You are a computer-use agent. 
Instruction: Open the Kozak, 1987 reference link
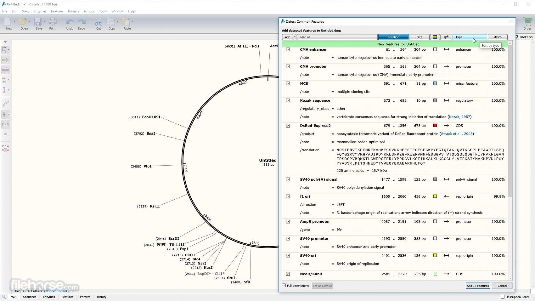click(460, 117)
